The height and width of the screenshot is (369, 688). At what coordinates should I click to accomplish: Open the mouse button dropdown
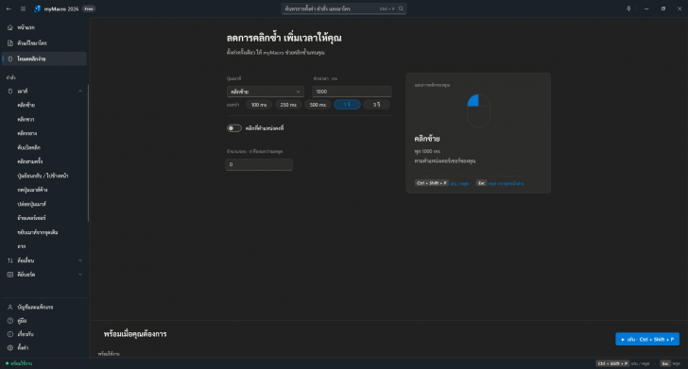265,92
